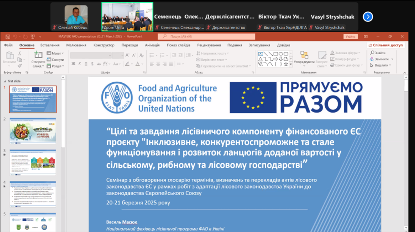The width and height of the screenshot is (415, 232).
Task: Open Напрямок тексту text direction dropdown
Action: [x=212, y=53]
